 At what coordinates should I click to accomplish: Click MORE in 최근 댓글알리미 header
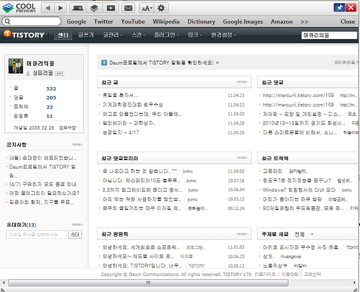pos(242,157)
